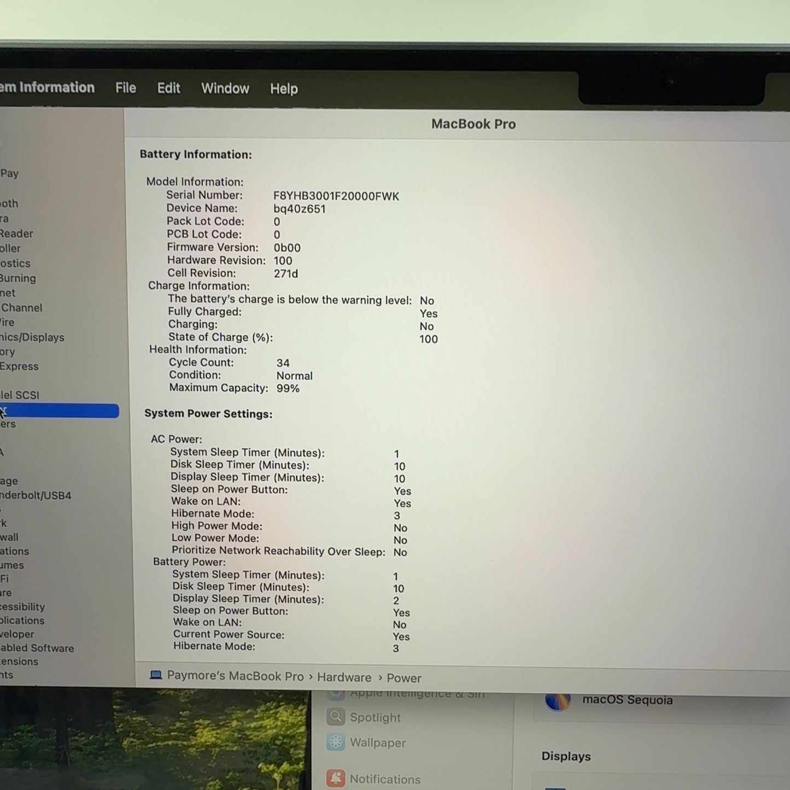Select the Accessibility sidebar item
The height and width of the screenshot is (790, 790).
[22, 607]
